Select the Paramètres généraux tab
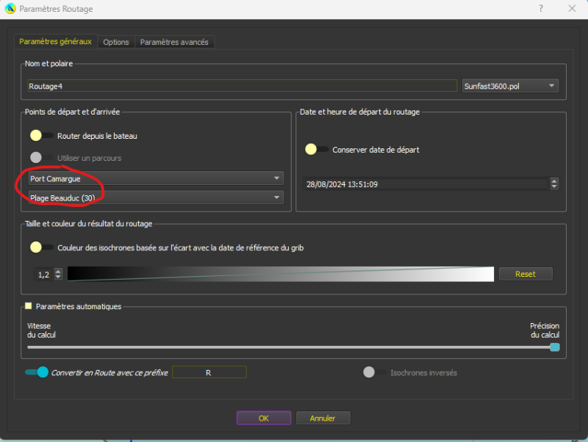 56,41
